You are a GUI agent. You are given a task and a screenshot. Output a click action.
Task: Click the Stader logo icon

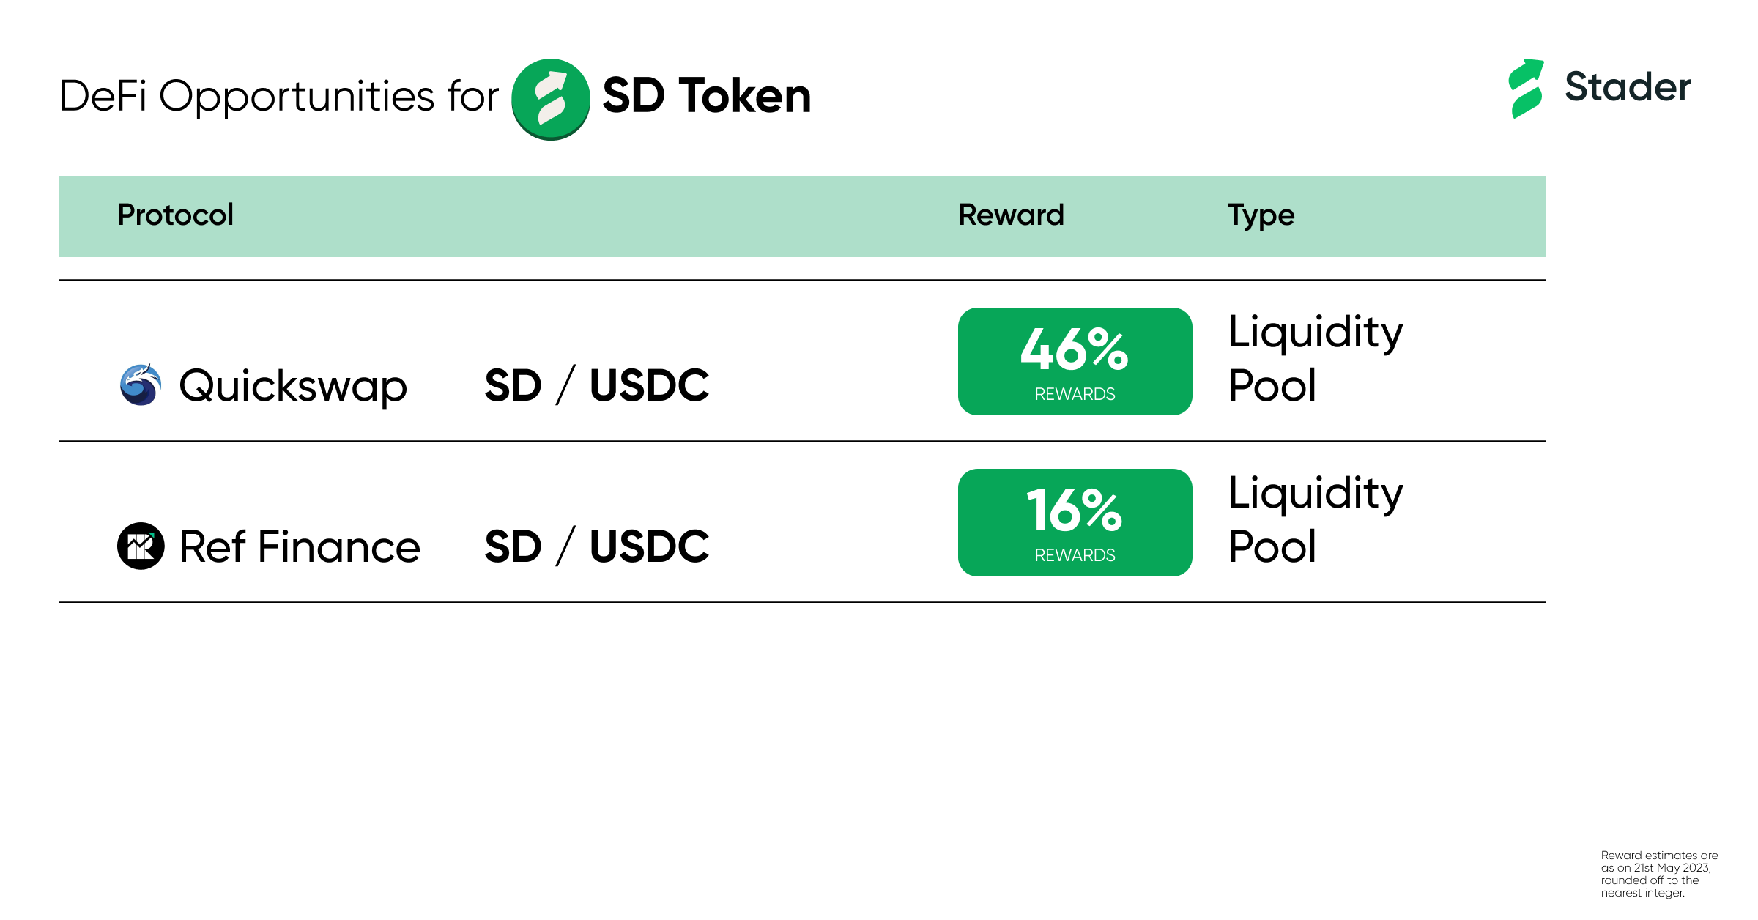pos(1527,88)
